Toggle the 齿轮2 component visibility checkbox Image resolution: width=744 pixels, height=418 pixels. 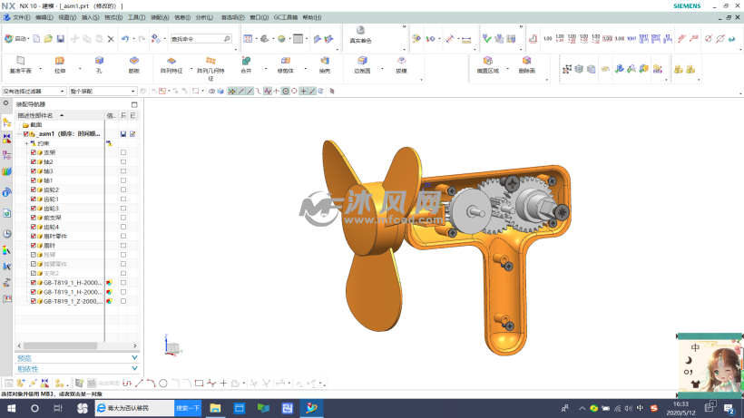[x=34, y=190]
